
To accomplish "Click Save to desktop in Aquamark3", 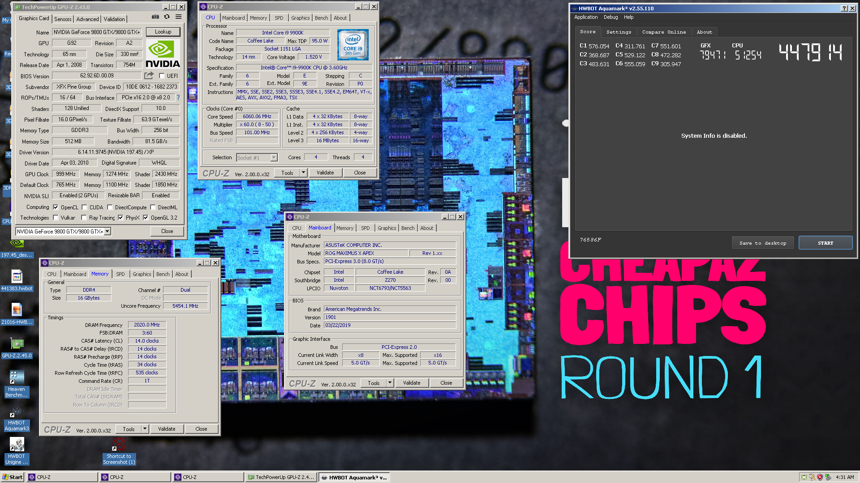I will point(763,243).
